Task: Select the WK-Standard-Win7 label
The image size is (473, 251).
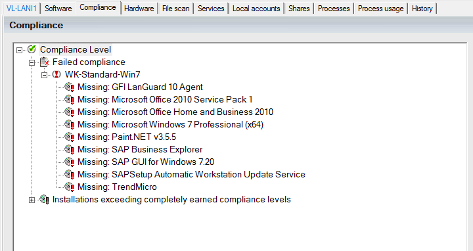Action: point(102,74)
